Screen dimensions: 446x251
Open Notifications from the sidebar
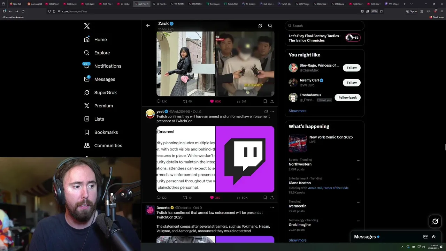pos(102,66)
